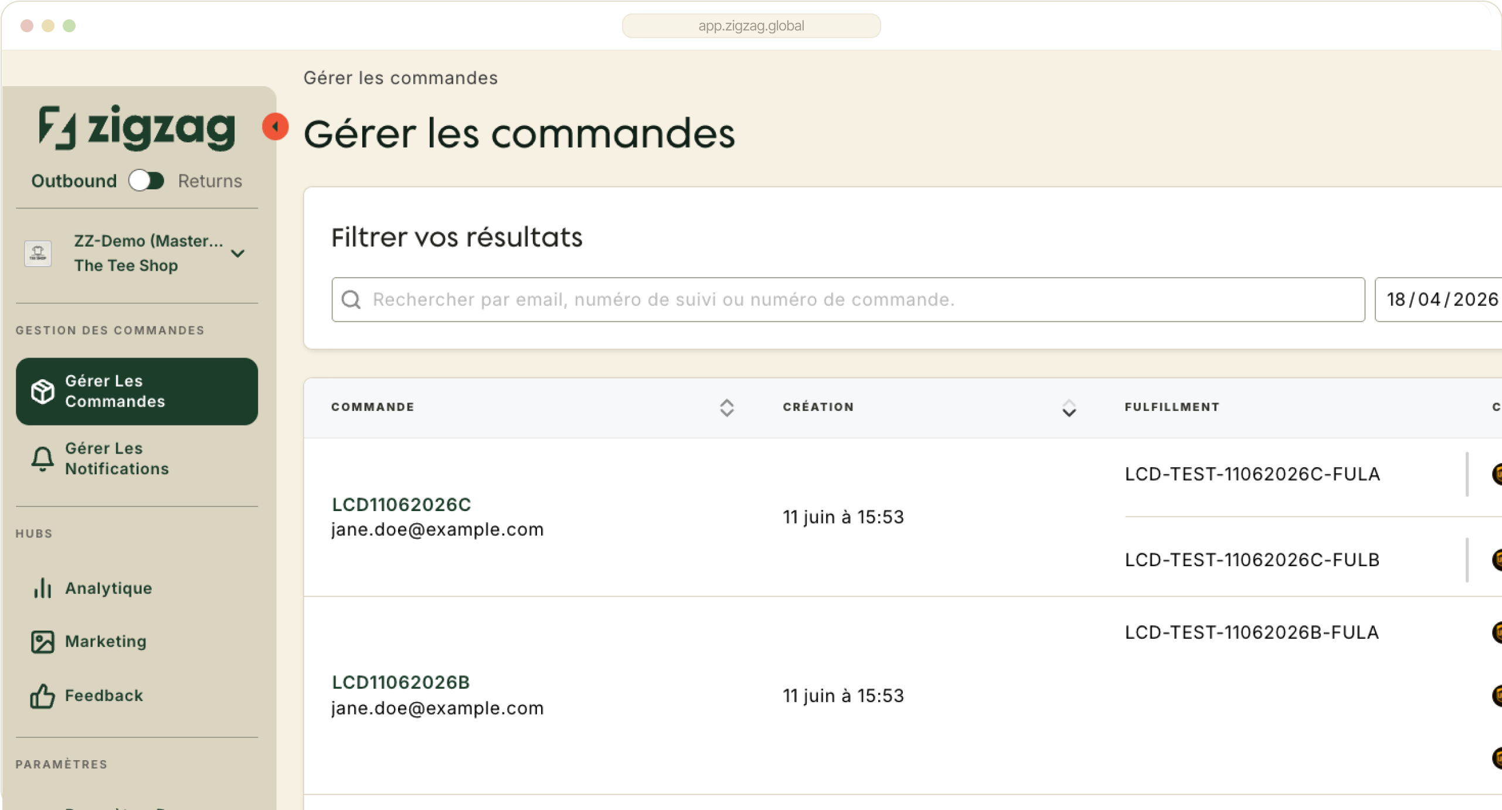Sort by the Commande column arrows
This screenshot has width=1502, height=810.
coord(726,407)
